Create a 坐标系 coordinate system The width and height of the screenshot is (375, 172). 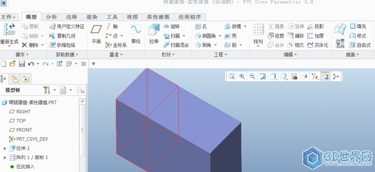pos(116,45)
